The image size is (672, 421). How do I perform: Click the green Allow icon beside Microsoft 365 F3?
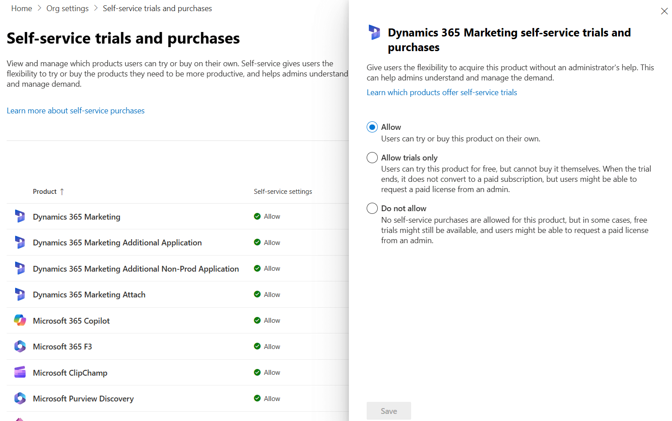(257, 346)
